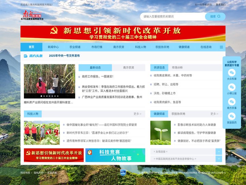The height and width of the screenshot is (185, 246).
Task: Click 扫一扫手机访问 at top right
Action: (203, 5)
